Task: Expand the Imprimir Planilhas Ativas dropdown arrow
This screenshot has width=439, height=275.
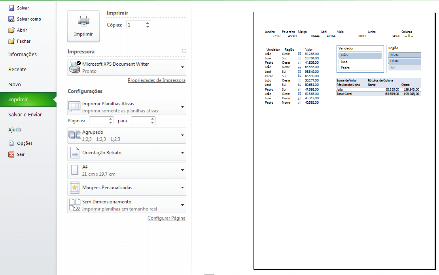Action: pyautogui.click(x=183, y=107)
